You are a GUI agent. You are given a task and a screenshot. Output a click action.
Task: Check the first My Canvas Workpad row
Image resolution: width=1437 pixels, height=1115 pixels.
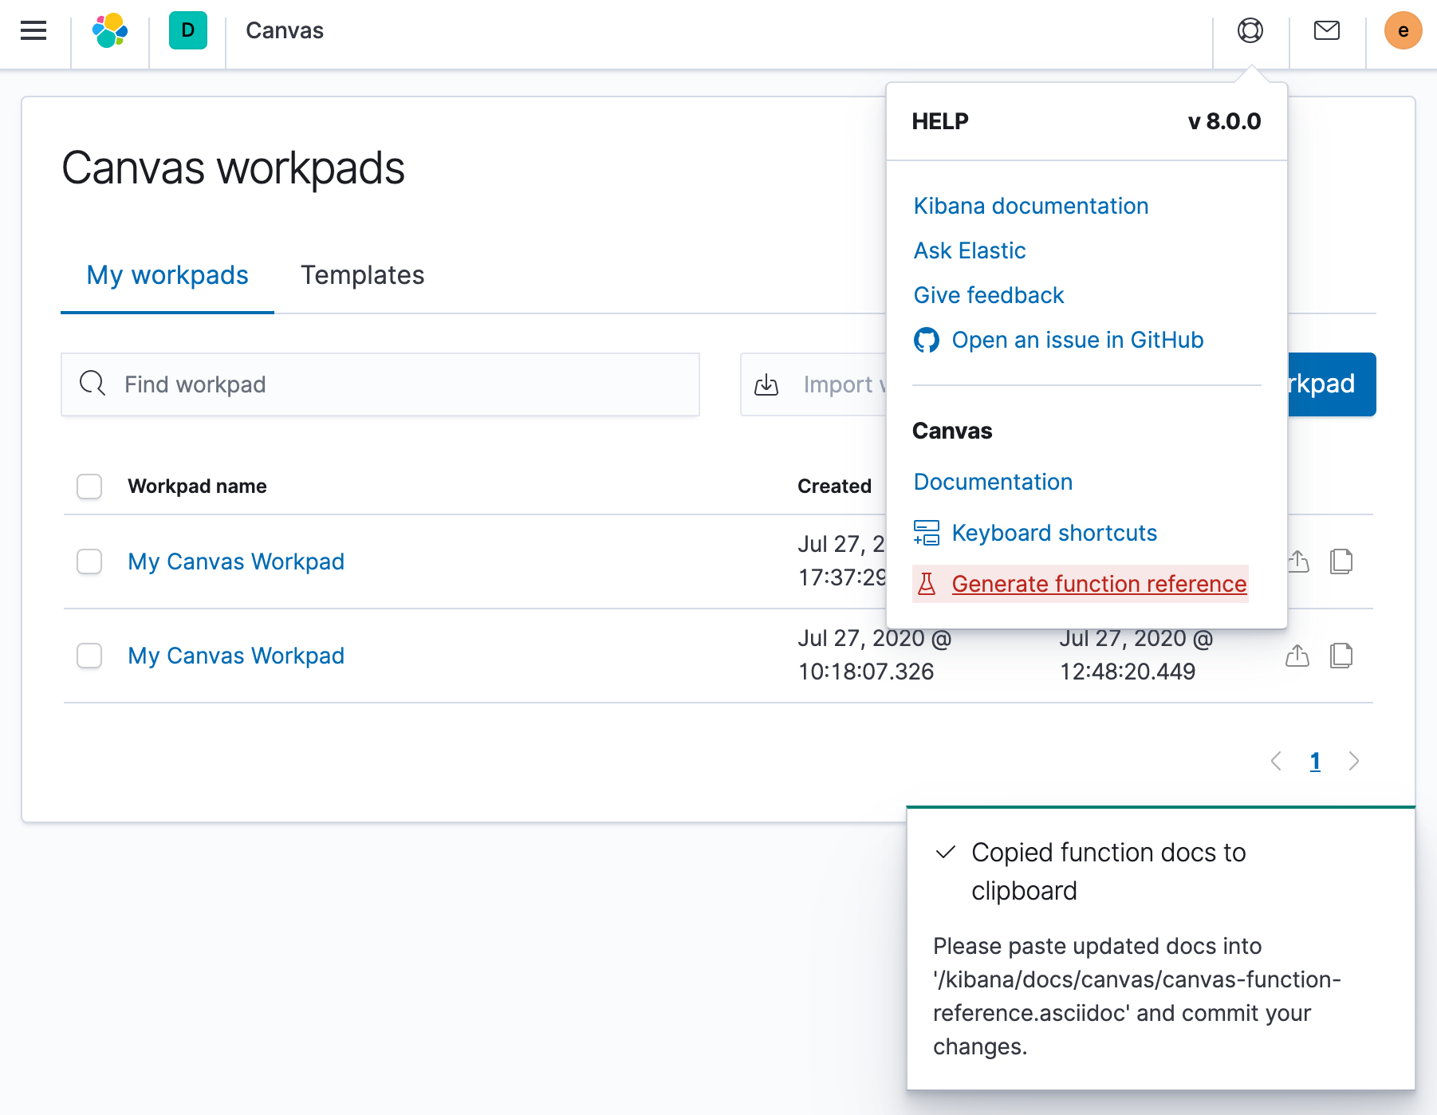89,561
